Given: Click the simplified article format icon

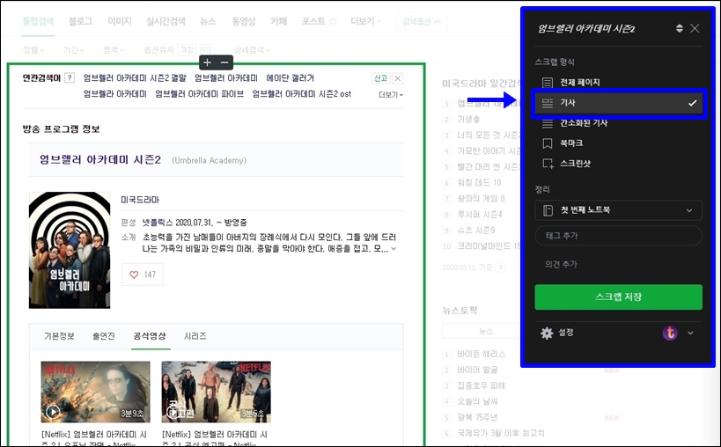Looking at the screenshot, I should coord(548,123).
